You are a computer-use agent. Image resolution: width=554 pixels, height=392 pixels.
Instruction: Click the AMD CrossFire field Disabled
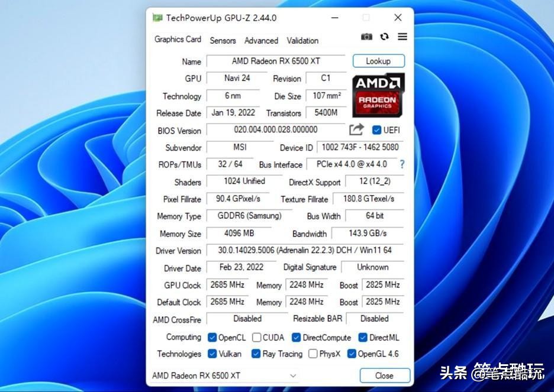click(x=247, y=319)
